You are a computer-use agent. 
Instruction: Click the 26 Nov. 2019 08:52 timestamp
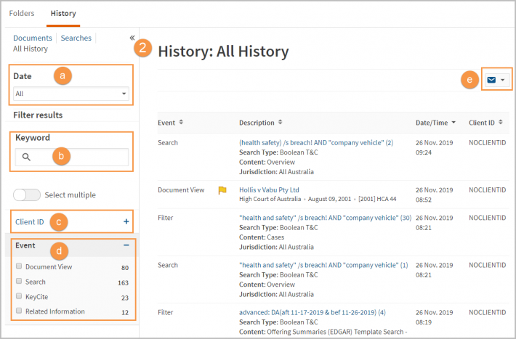click(x=434, y=195)
